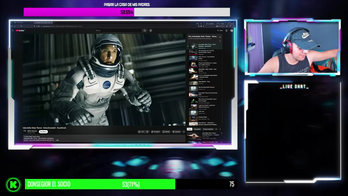Open options for the Extended Version recommended video

[x=222, y=133]
